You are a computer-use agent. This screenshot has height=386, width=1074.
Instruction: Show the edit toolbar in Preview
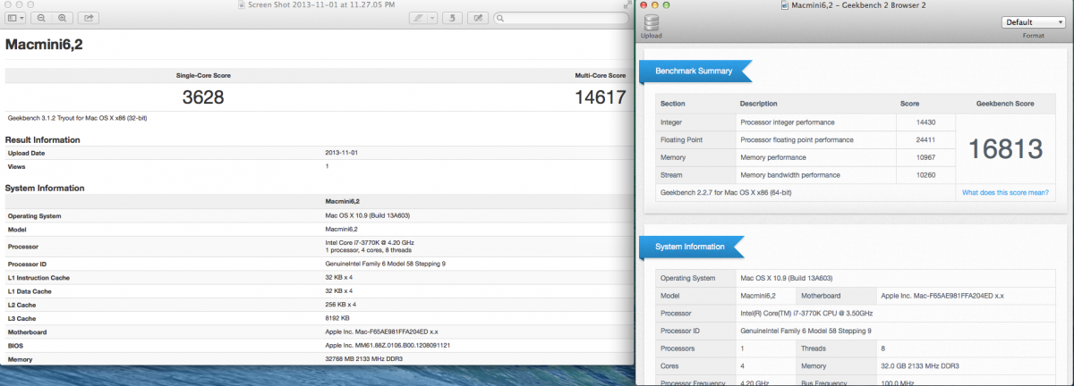[x=478, y=18]
